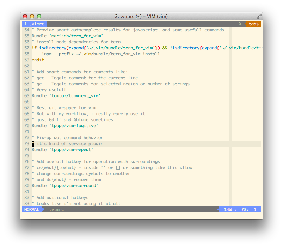This screenshot has height=247, width=283.
Task: Click the column 1 indicator in status line
Action: point(255,209)
